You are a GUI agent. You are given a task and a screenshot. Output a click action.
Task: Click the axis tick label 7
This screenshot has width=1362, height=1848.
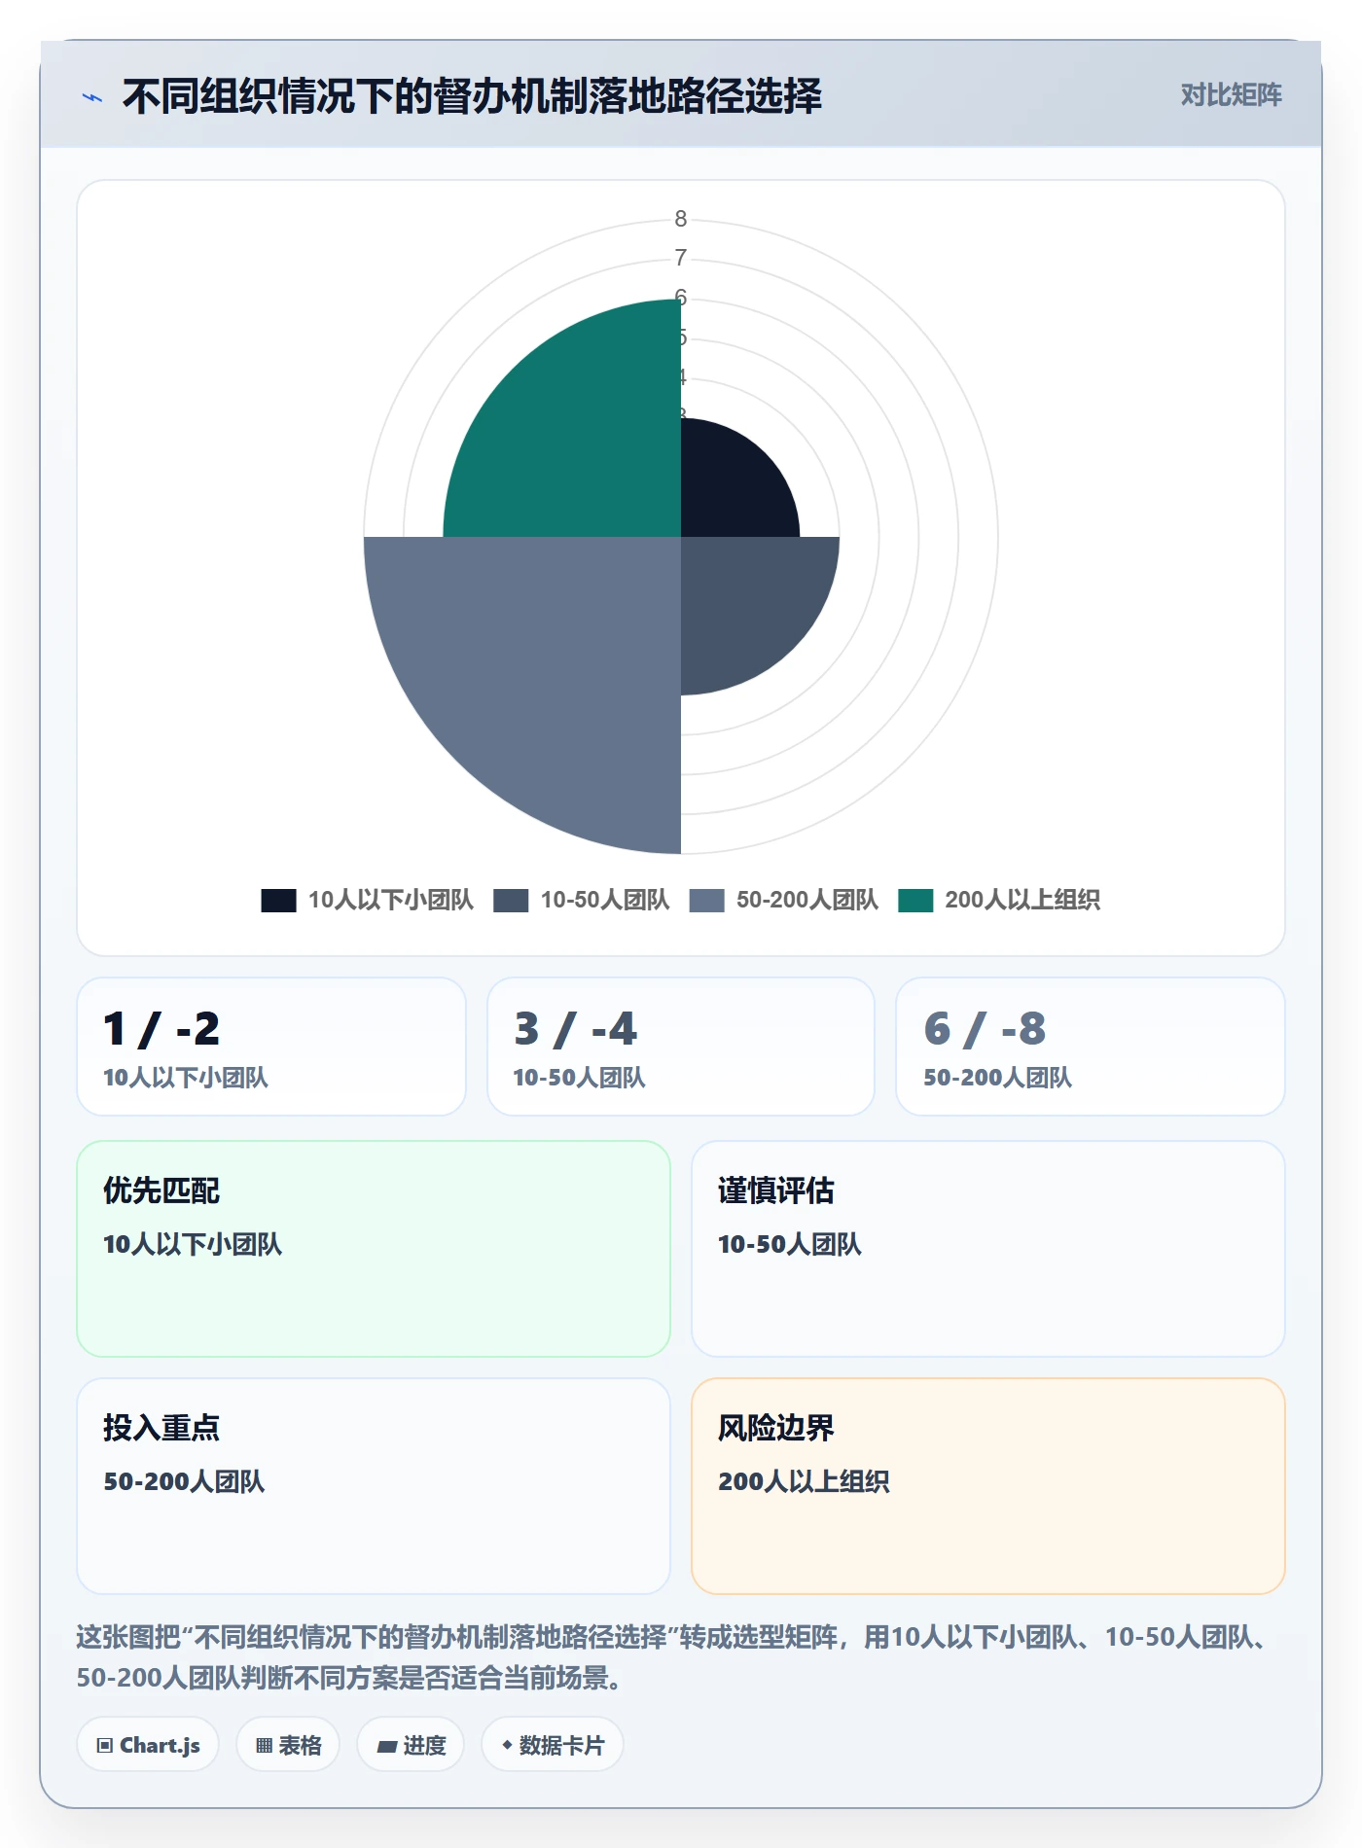(x=681, y=259)
